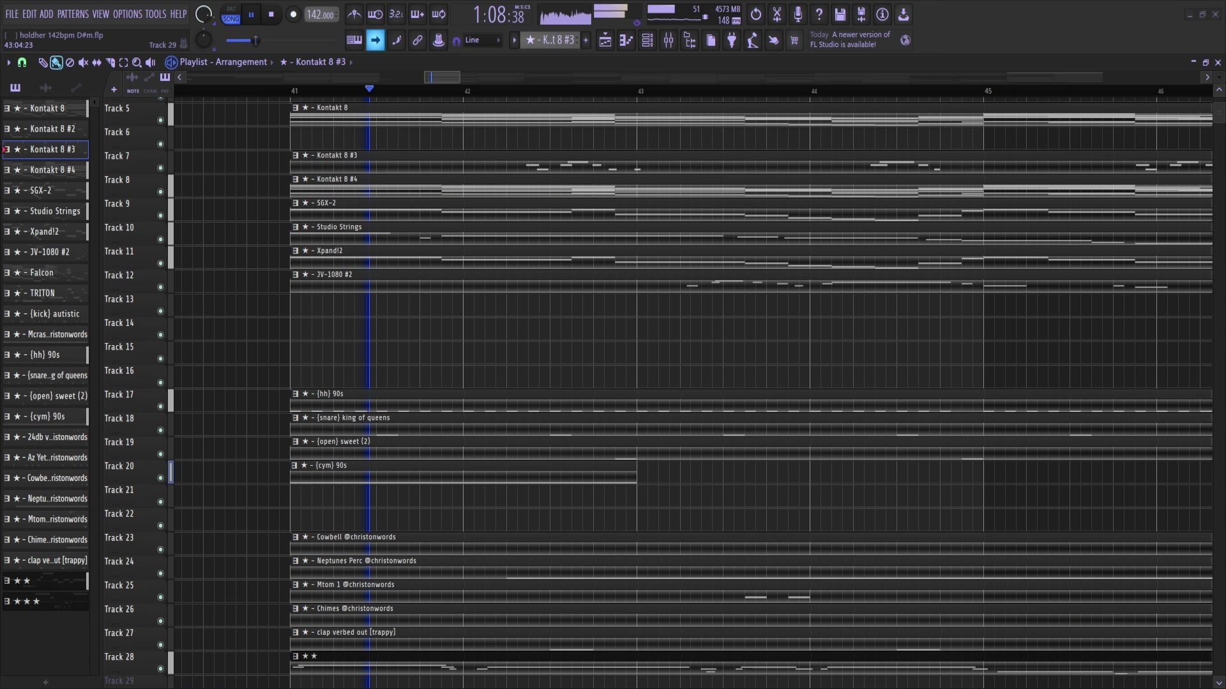Open render/export audio save icon
This screenshot has height=689, width=1226.
(x=861, y=14)
